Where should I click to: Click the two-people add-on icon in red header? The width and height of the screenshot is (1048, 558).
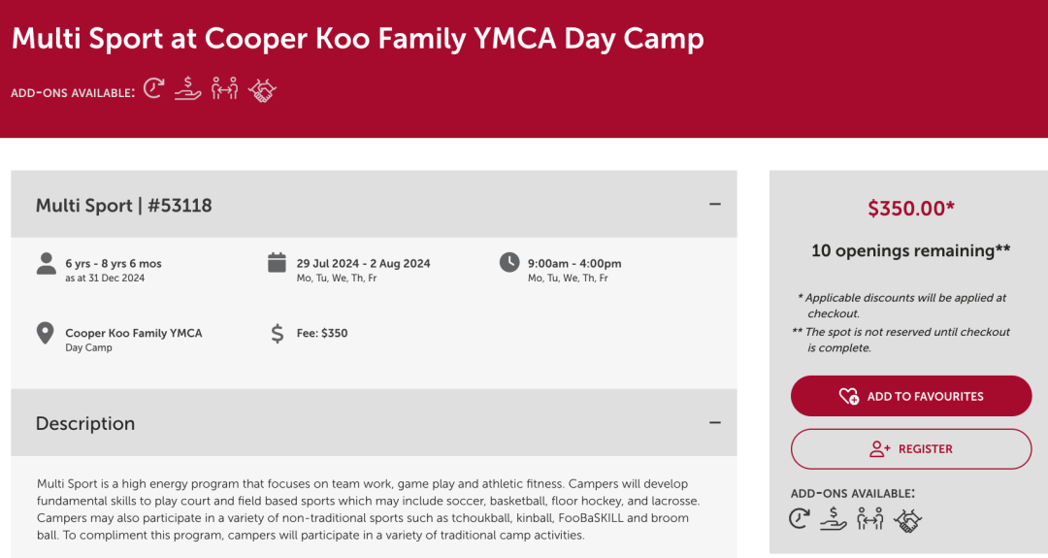click(x=224, y=89)
